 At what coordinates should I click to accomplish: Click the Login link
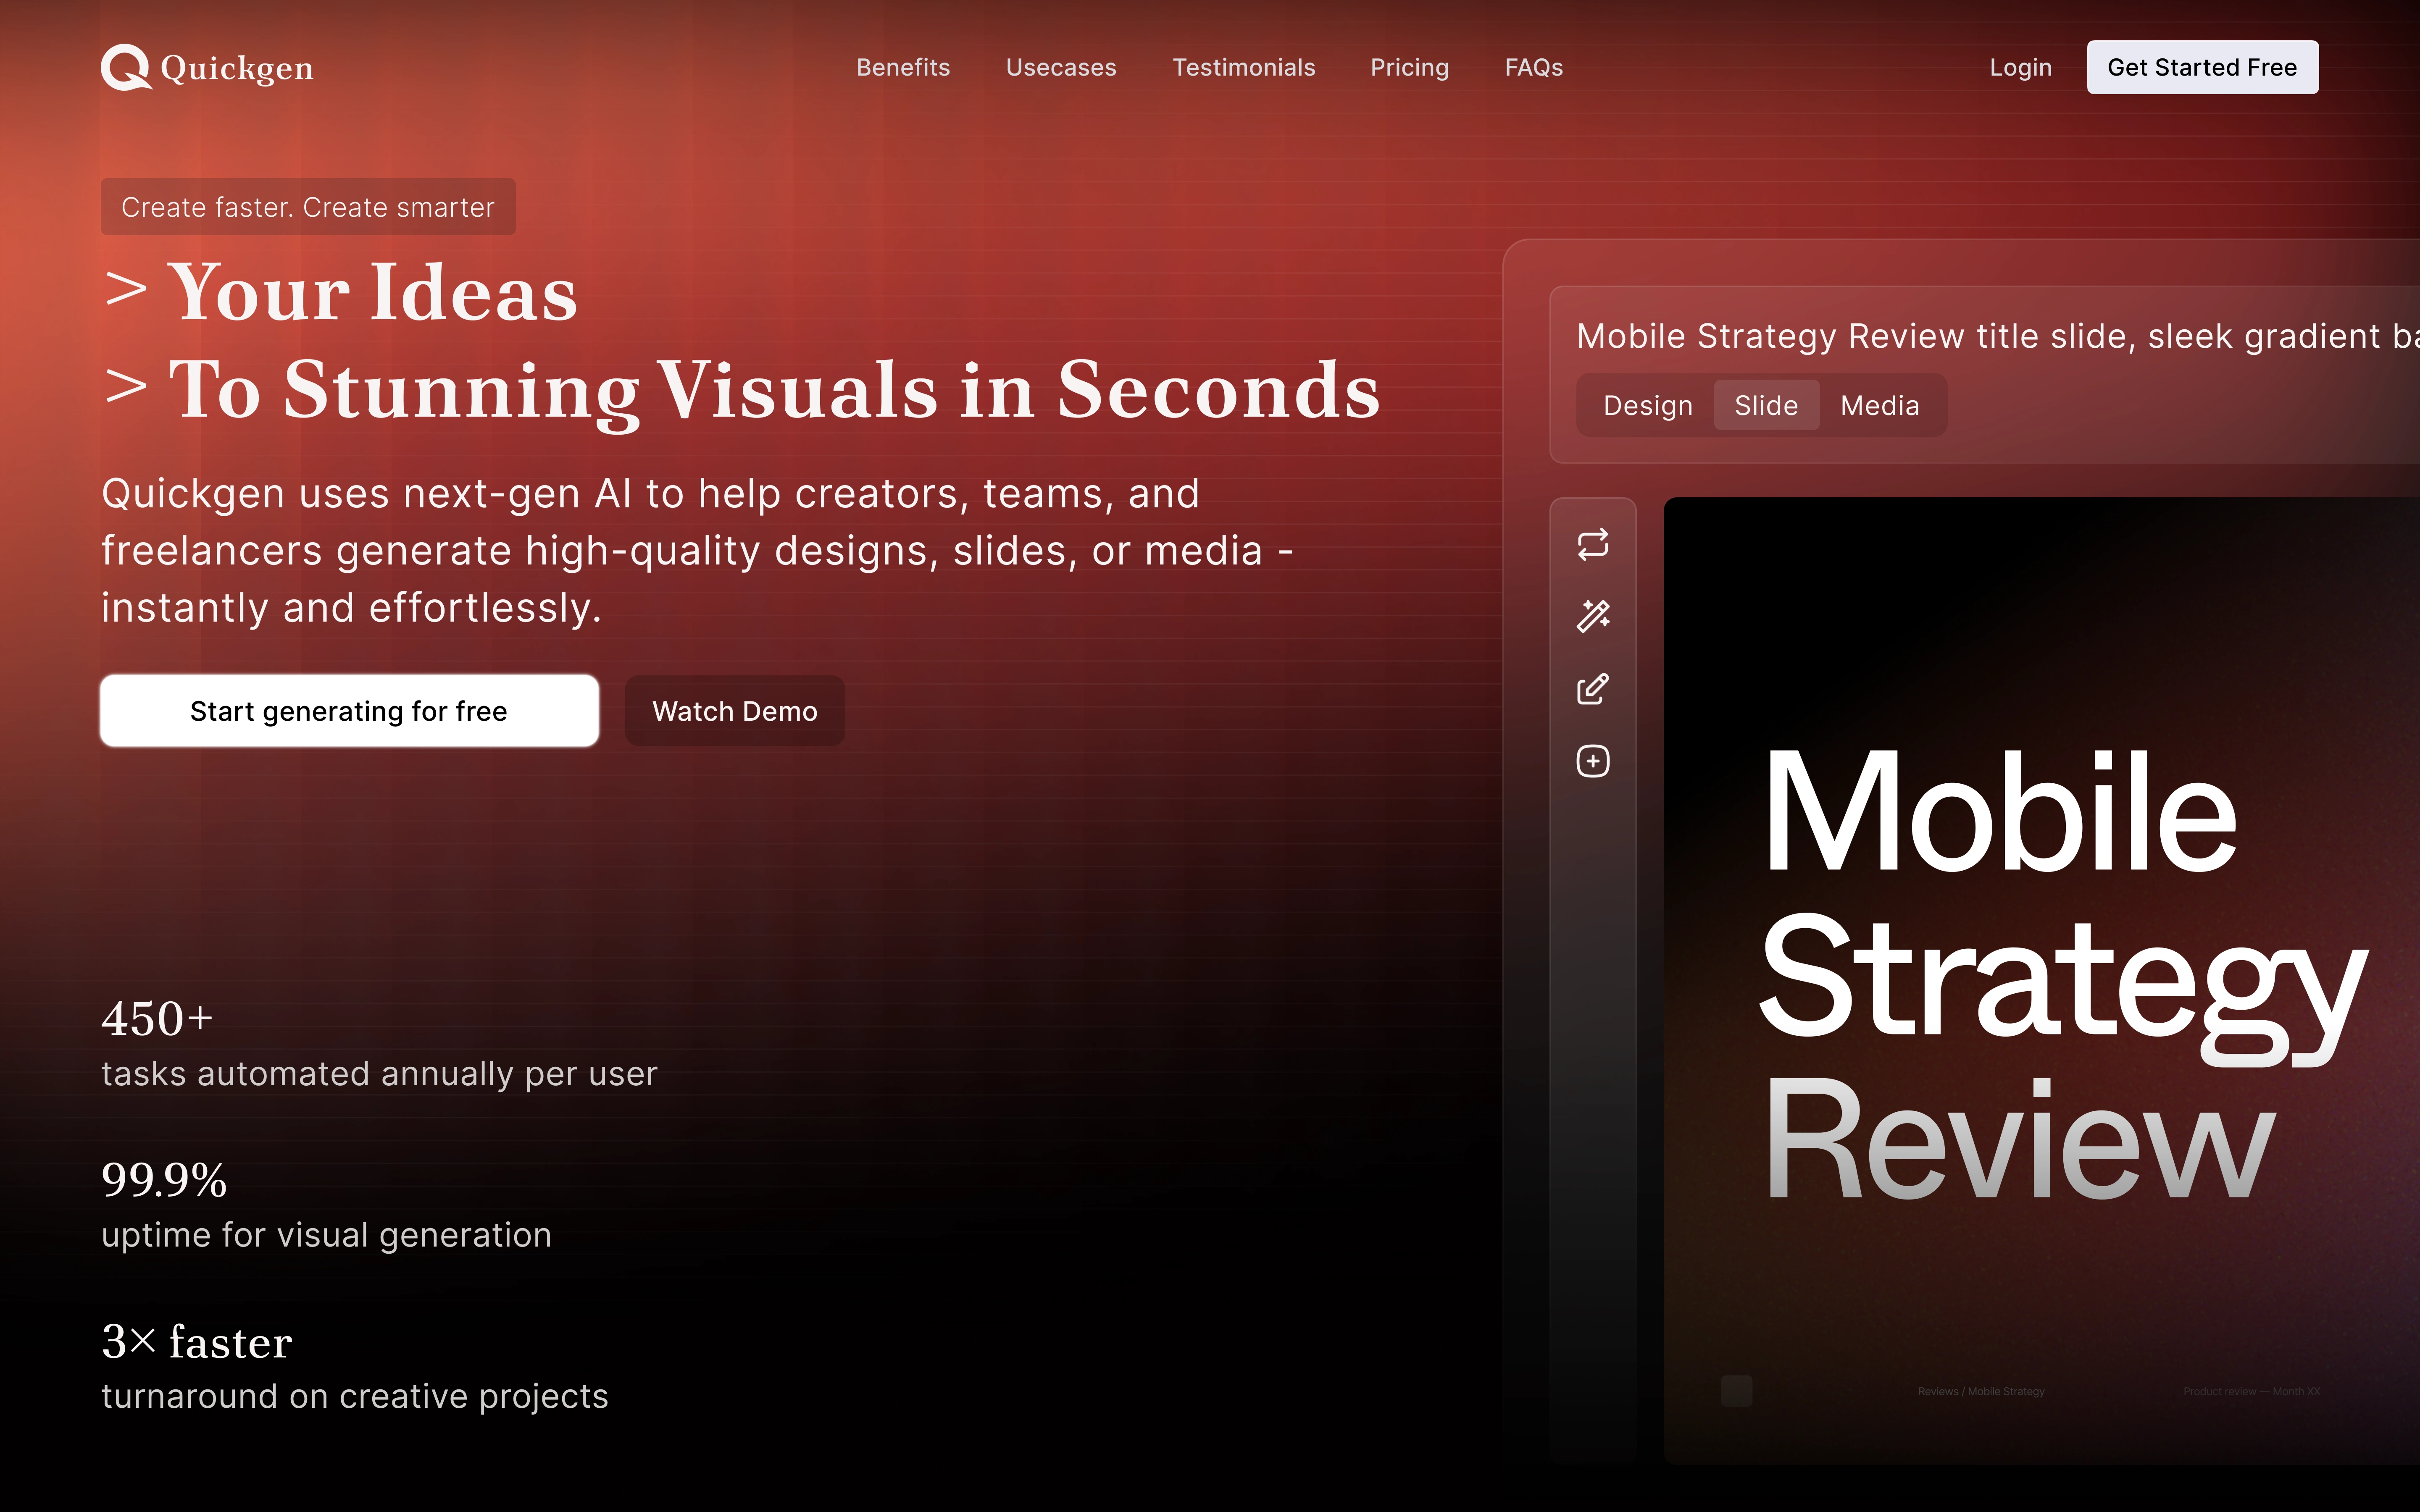(x=2020, y=67)
